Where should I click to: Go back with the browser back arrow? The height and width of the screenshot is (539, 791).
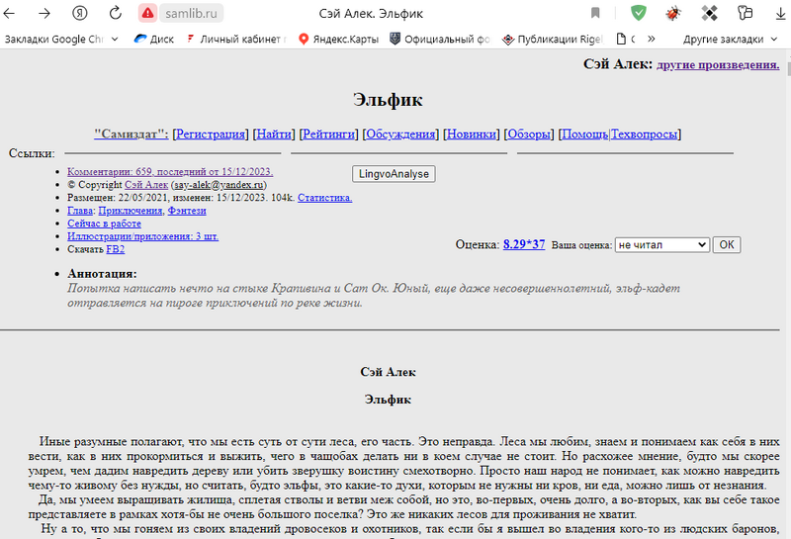click(9, 13)
